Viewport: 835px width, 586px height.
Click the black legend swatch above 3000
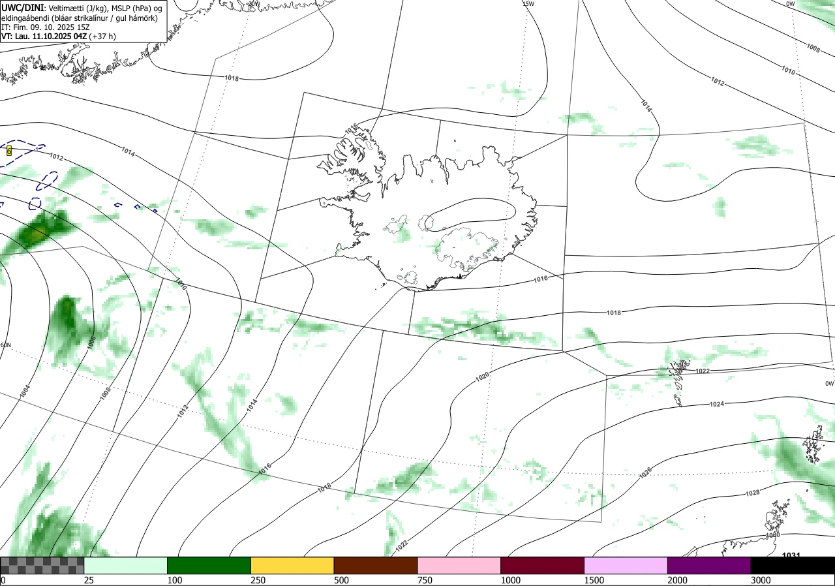click(x=793, y=565)
